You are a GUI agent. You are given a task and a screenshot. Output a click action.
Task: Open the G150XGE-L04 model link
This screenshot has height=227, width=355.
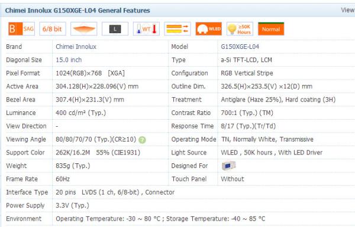(x=240, y=47)
